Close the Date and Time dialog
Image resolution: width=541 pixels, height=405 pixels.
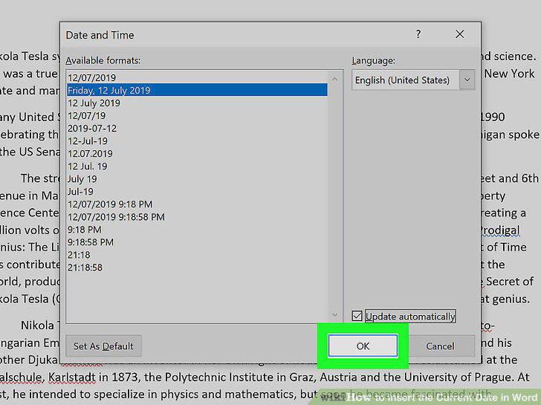pyautogui.click(x=459, y=34)
